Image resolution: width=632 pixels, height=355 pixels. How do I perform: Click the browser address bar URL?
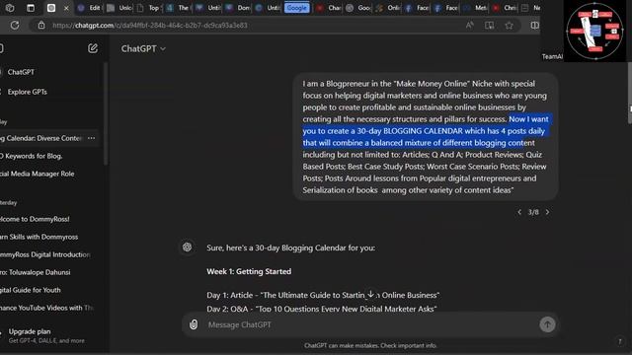click(x=150, y=25)
